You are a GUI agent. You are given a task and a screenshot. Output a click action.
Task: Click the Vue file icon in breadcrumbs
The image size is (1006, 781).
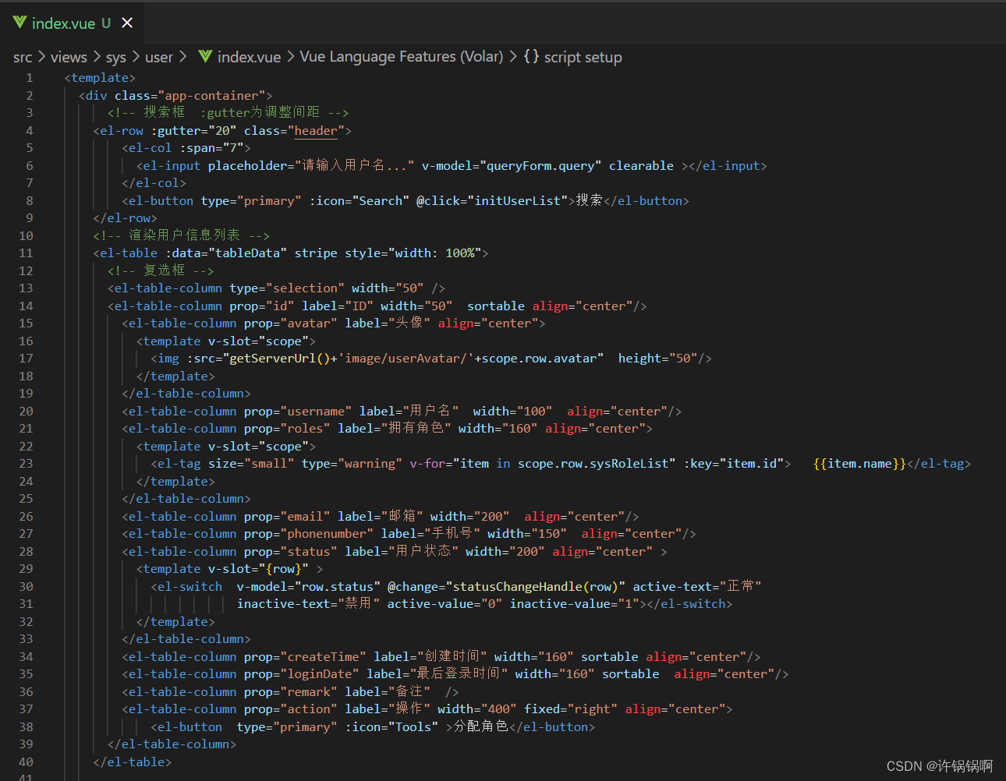click(x=205, y=56)
